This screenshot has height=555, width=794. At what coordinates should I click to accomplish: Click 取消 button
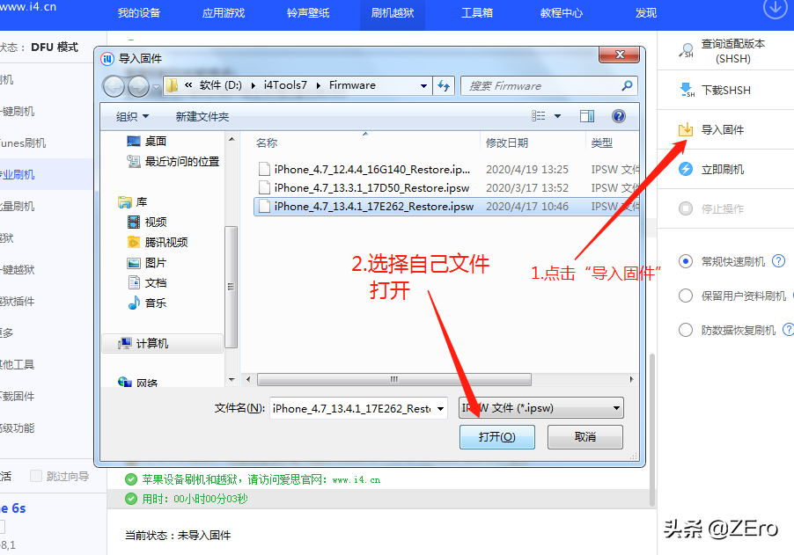click(584, 436)
